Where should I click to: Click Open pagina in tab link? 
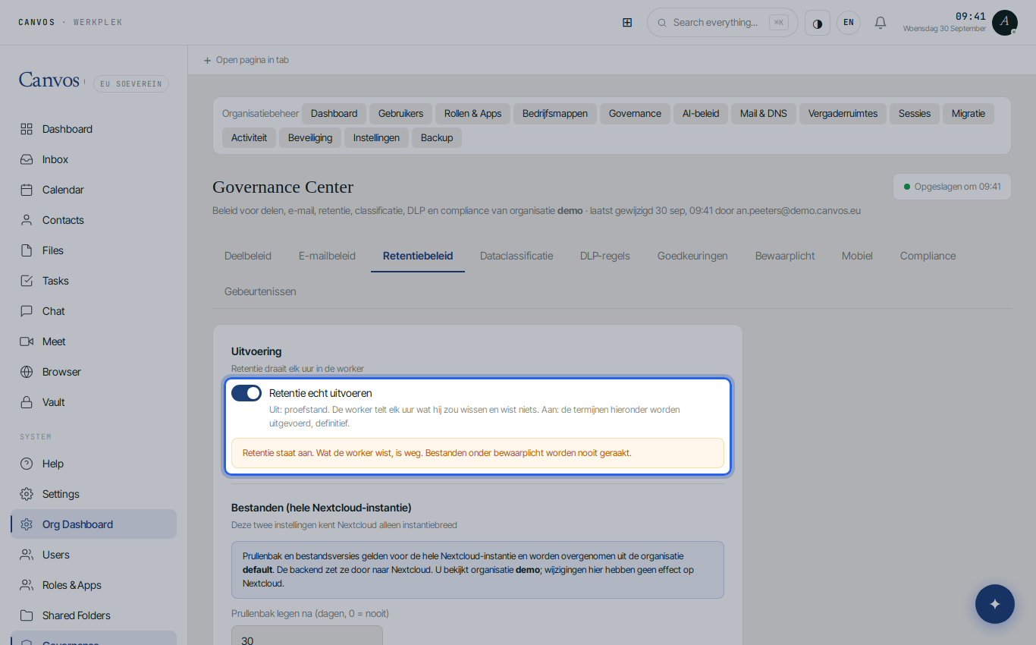(x=246, y=60)
